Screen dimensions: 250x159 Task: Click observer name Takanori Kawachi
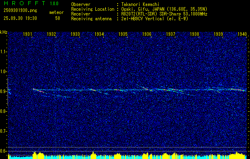140,4
